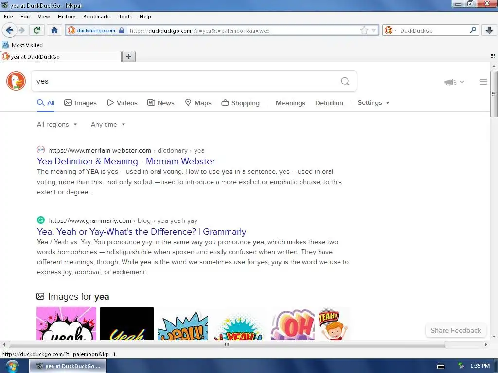Open the blue burst YEAH! thumbnail
The height and width of the screenshot is (373, 498).
click(183, 325)
